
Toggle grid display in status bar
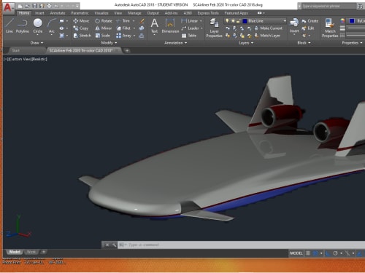coord(308,253)
